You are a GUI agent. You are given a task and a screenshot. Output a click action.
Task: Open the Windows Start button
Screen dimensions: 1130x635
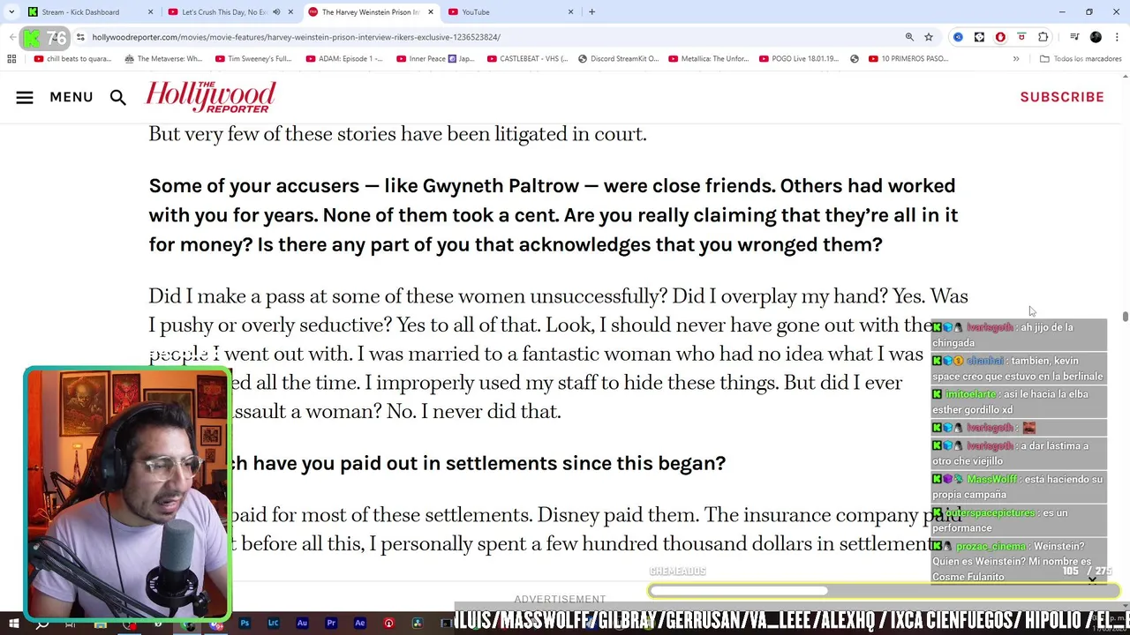click(x=13, y=624)
